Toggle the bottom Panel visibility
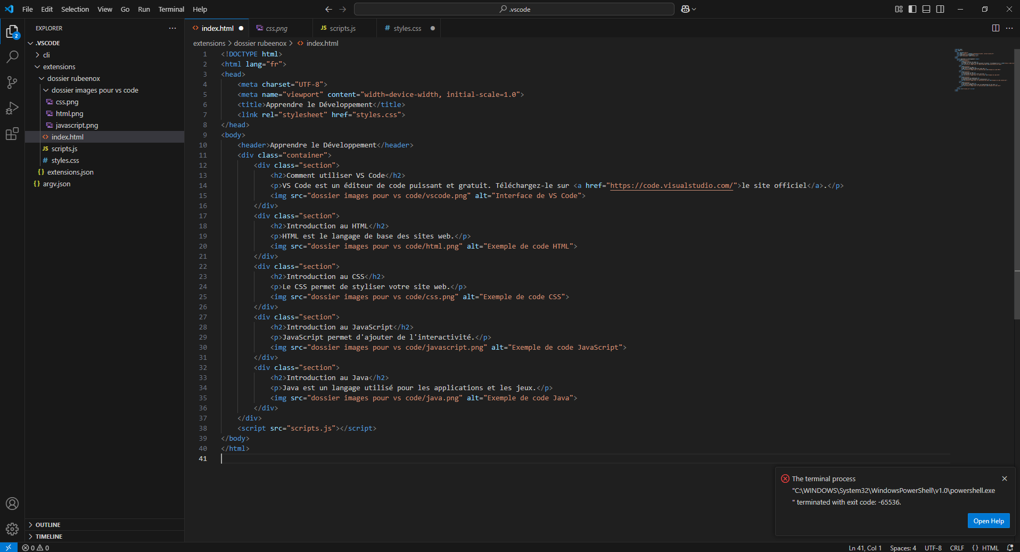Image resolution: width=1020 pixels, height=552 pixels. pos(926,9)
